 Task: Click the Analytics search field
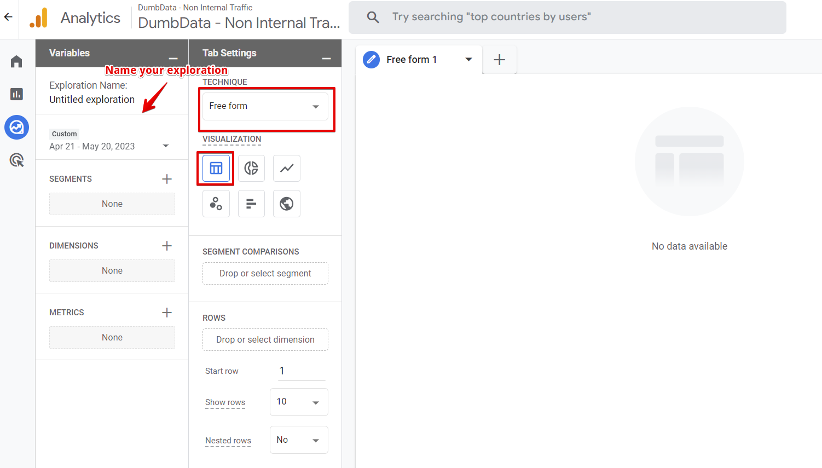[x=567, y=17]
